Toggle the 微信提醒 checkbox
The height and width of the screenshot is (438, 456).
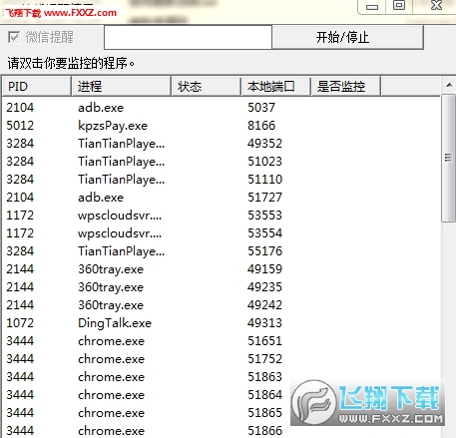(x=14, y=37)
